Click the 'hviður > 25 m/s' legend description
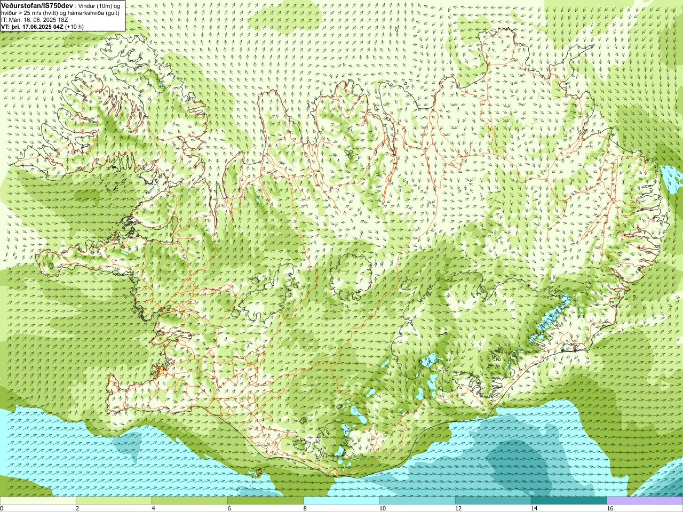The image size is (683, 512). (60, 13)
